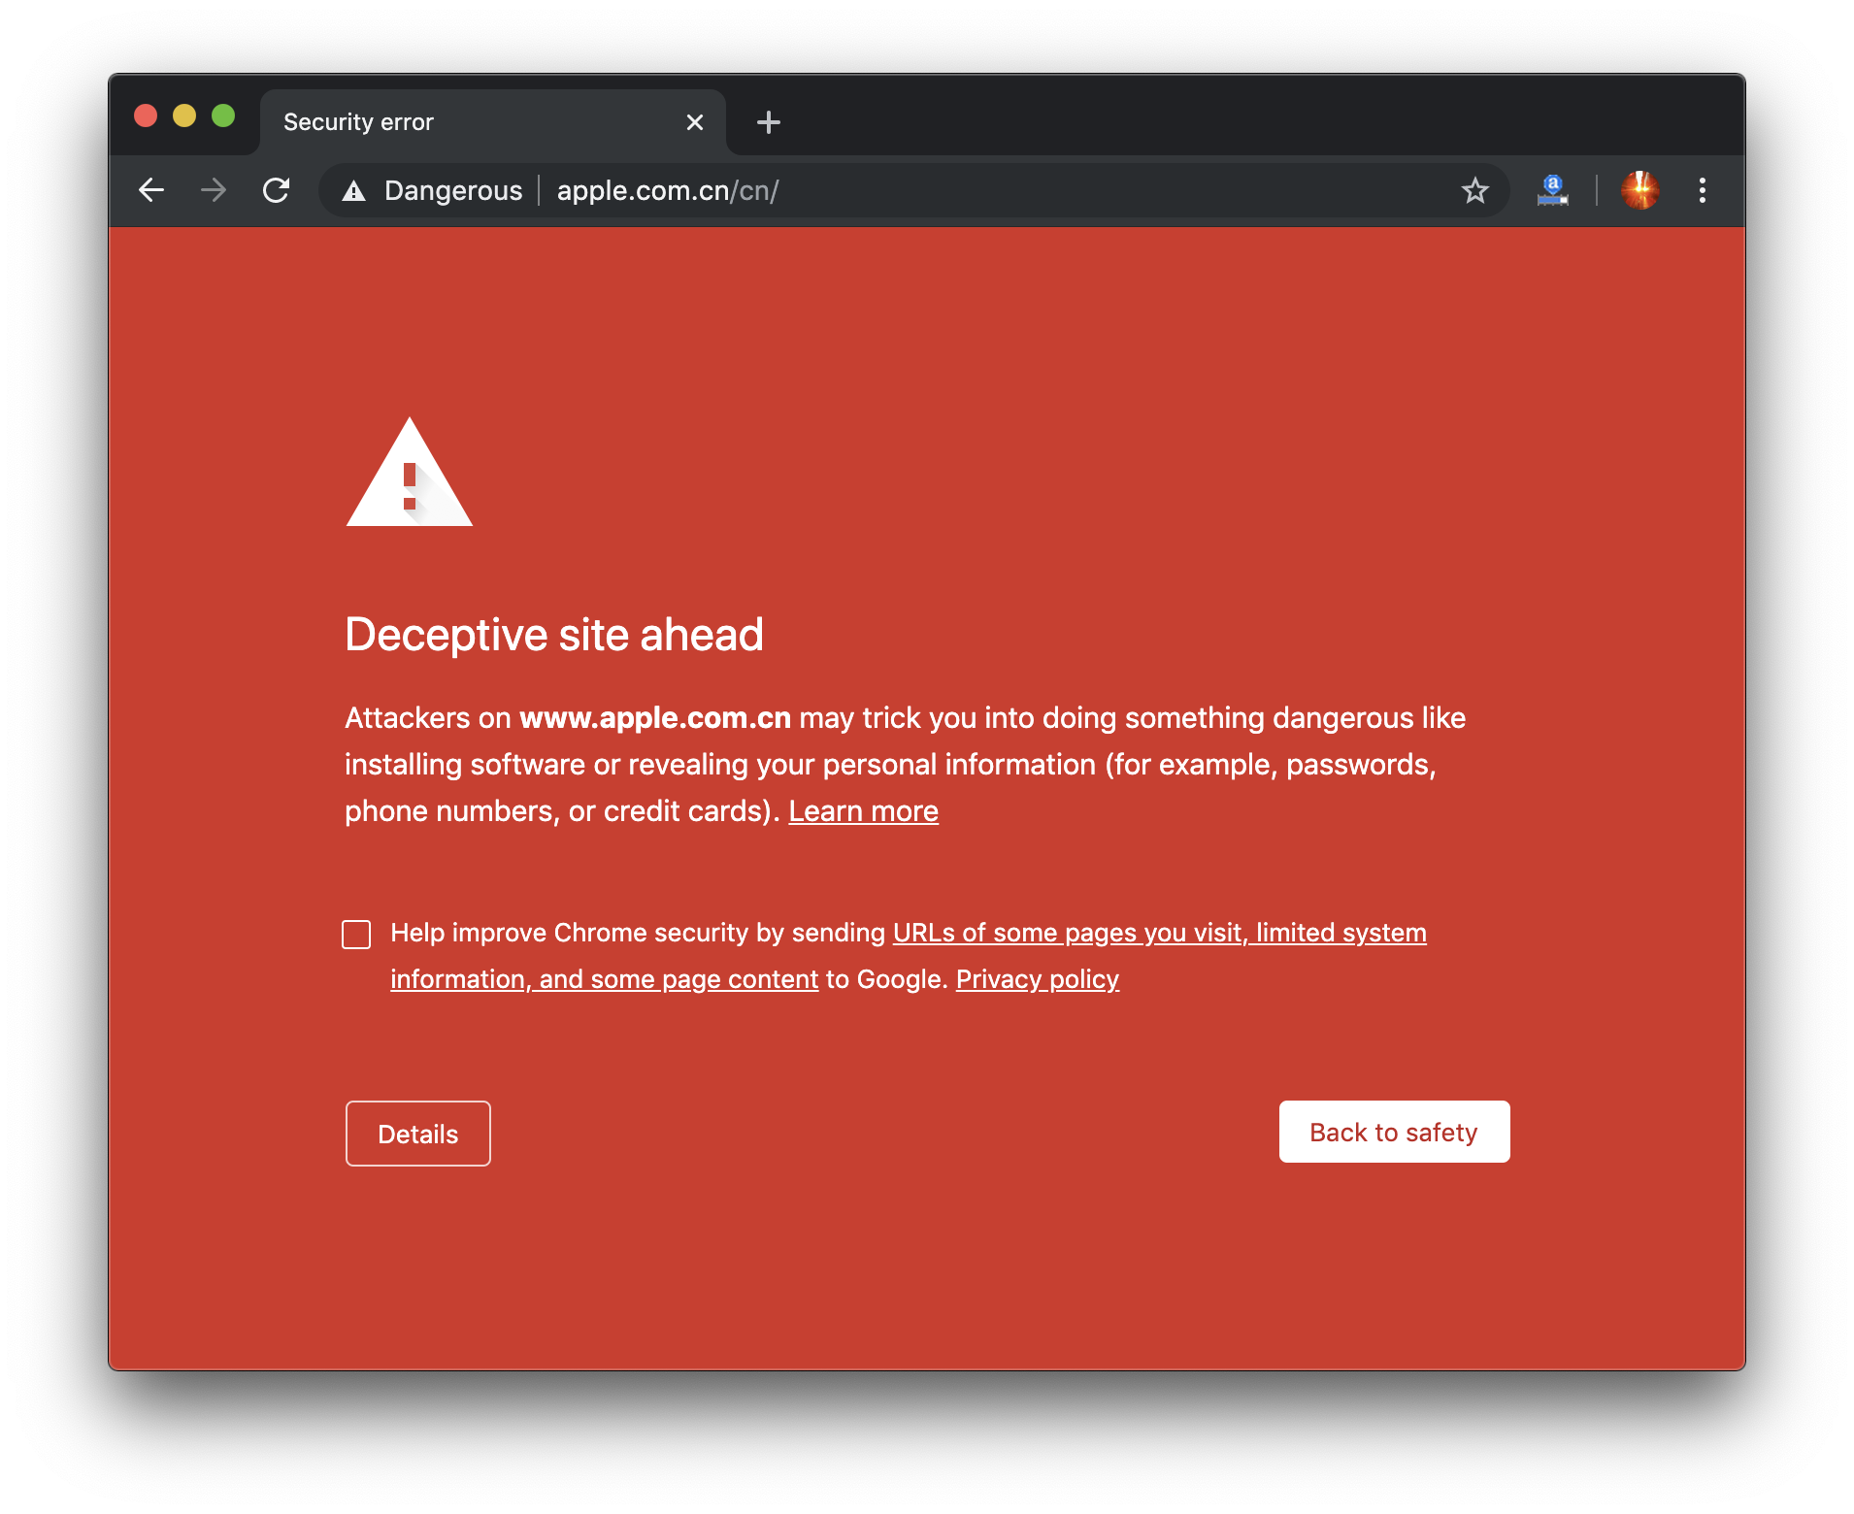Close the Security error tab

pos(694,122)
